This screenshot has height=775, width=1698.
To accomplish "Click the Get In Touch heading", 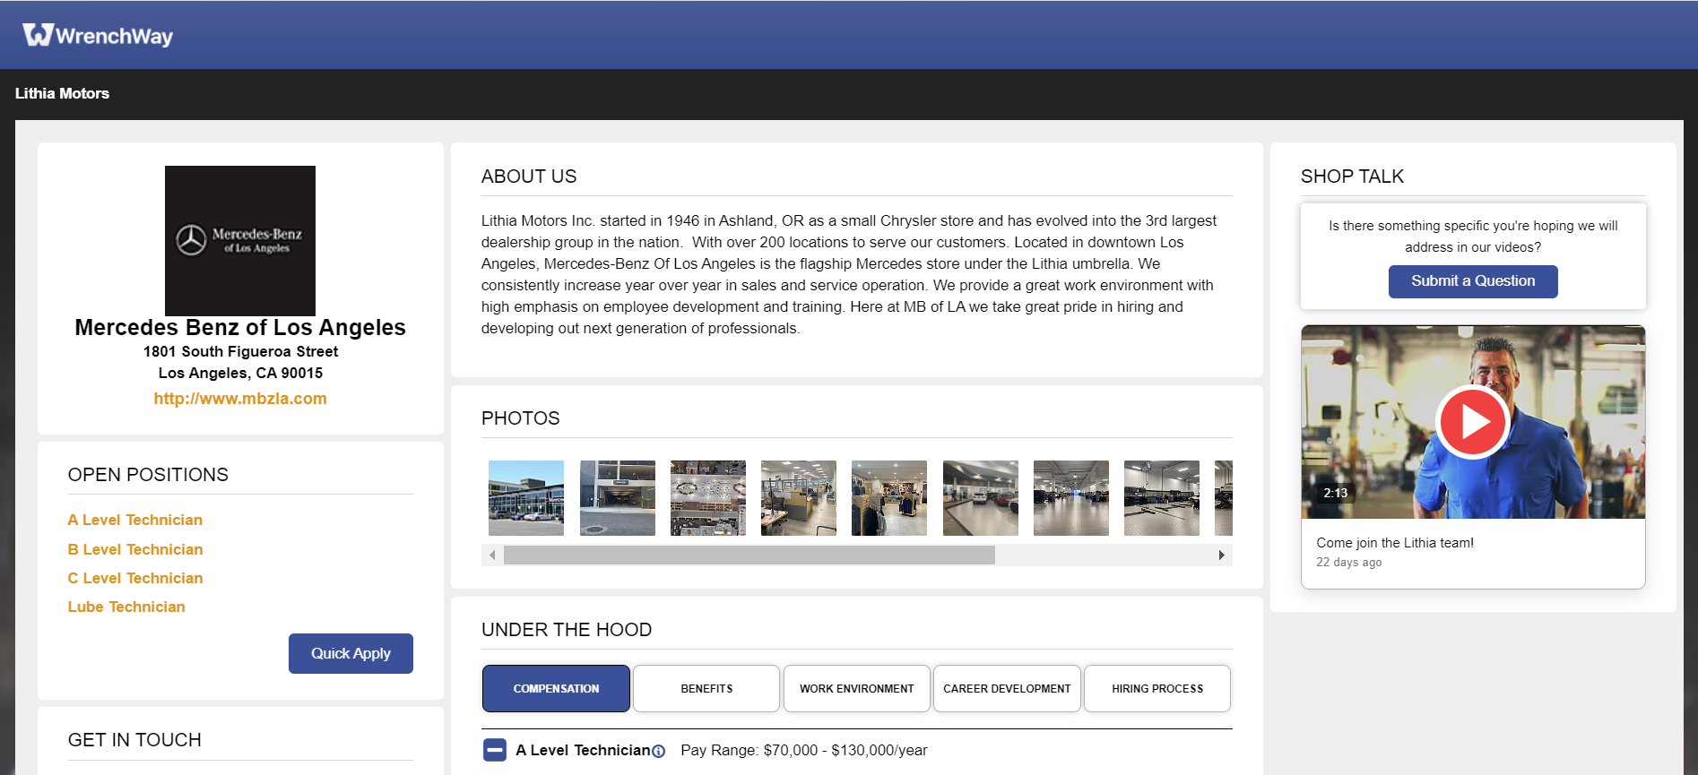I will (x=134, y=740).
